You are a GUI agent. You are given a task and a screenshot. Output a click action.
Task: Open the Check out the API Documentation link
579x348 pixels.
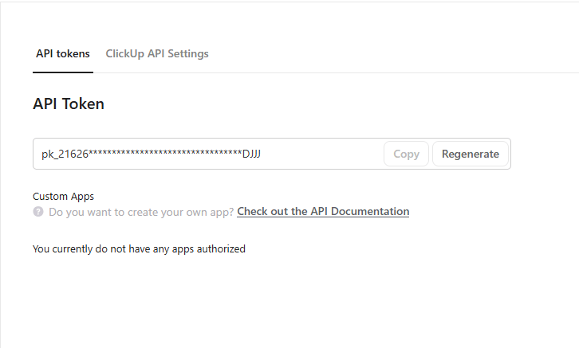pyautogui.click(x=323, y=212)
